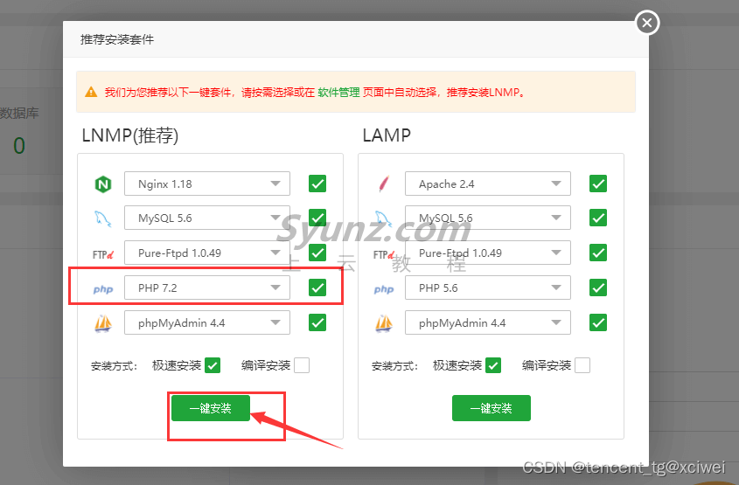
Task: Click the Apache feather icon in LAMP
Action: (x=384, y=184)
